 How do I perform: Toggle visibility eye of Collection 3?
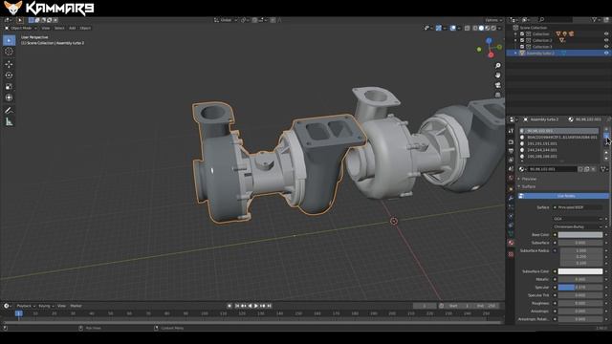[606, 47]
